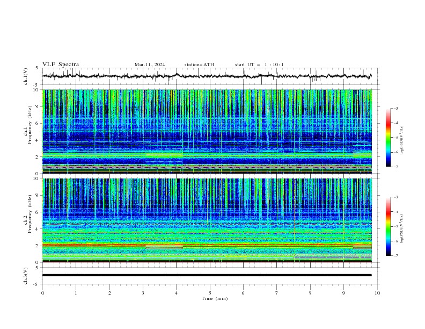This screenshot has height=329, width=425.
Task: Click time axis tick label "10"
Action: pyautogui.click(x=377, y=293)
